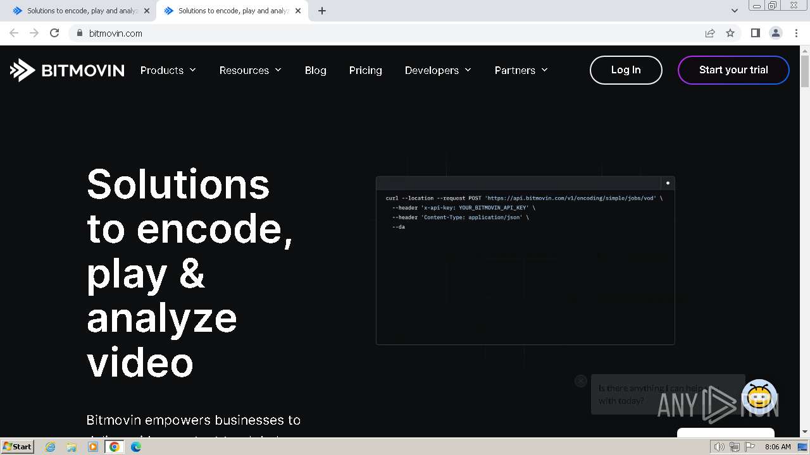Launch Microsoft Edge from taskbar
810x455 pixels.
(136, 447)
